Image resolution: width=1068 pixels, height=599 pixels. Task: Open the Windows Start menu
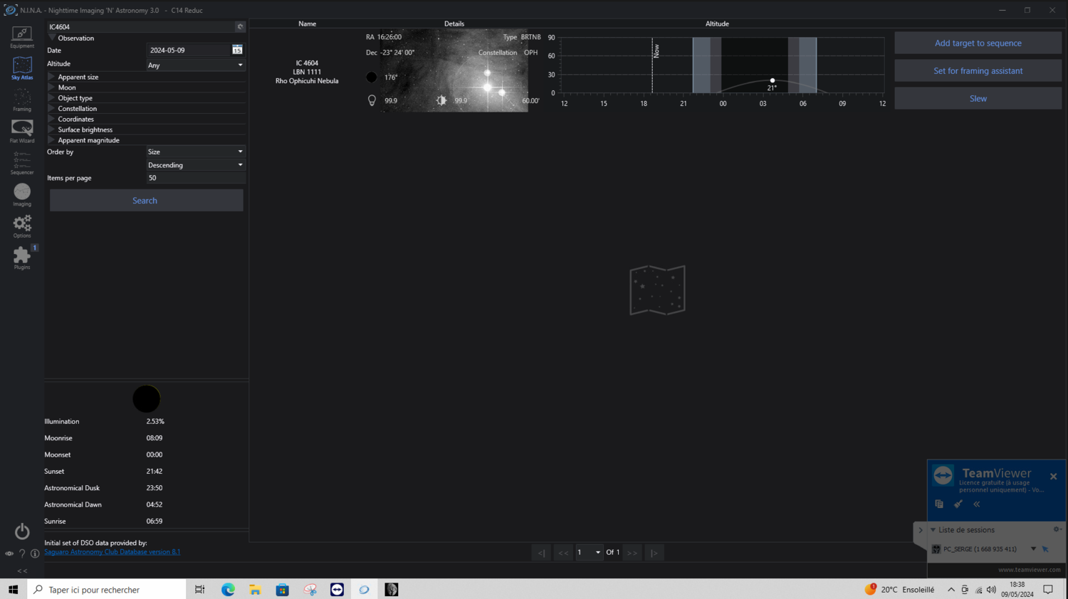[x=13, y=589]
